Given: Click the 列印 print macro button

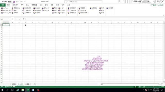Looking at the screenshot, I should click(x=102, y=8).
